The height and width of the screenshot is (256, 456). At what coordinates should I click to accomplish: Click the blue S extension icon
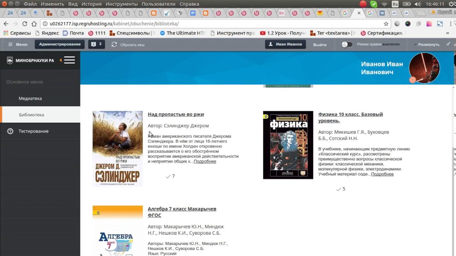coord(440,24)
